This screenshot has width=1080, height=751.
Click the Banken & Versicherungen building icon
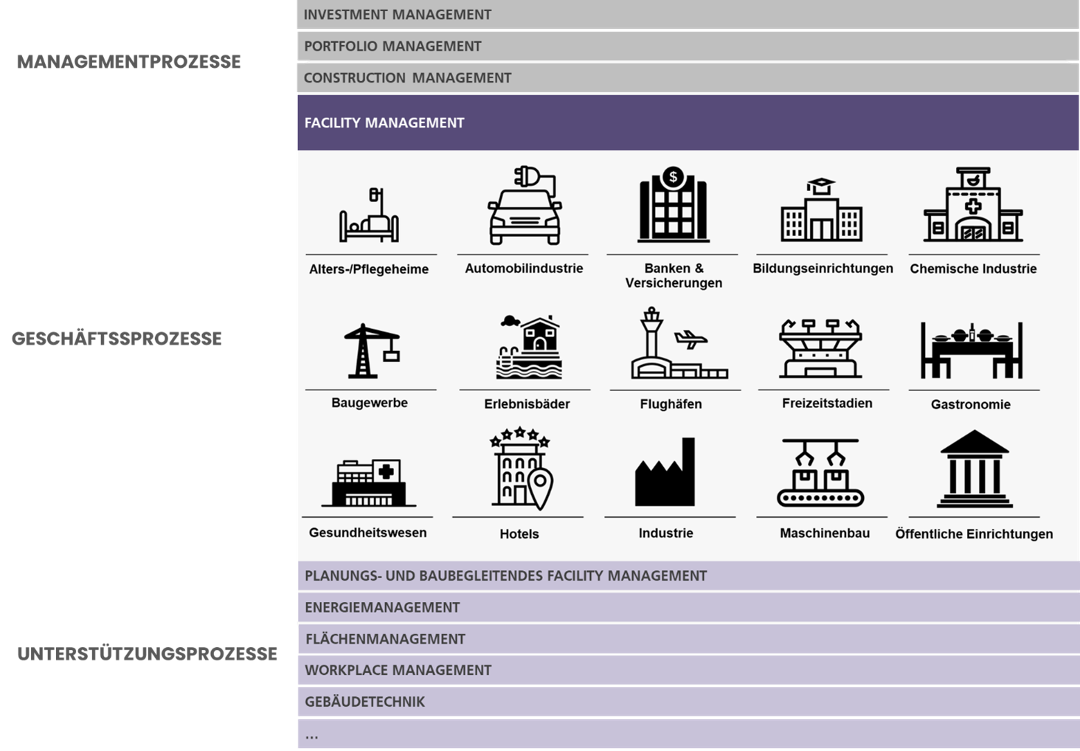(x=673, y=205)
